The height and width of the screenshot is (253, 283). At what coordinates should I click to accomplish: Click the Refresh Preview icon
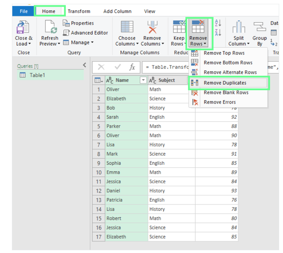(x=51, y=27)
